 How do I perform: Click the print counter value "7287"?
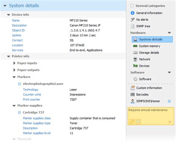click(x=73, y=99)
